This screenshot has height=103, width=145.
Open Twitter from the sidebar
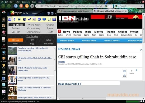(4, 86)
